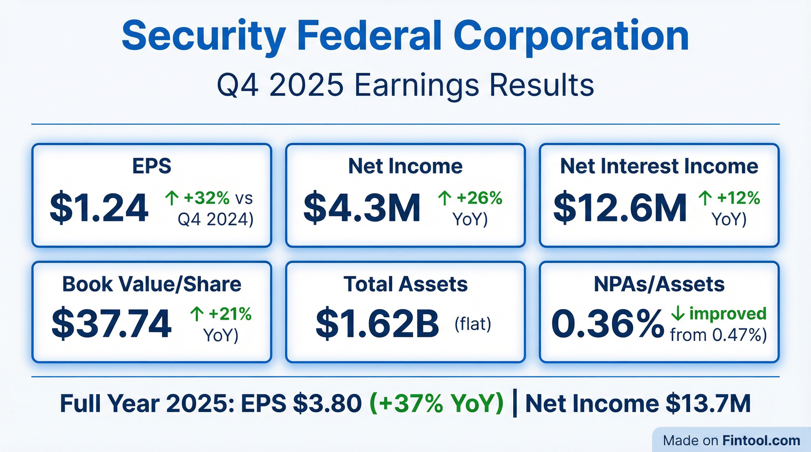Screen dimensions: 811x452
Task: Click the green up arrow beside +32%
Action: click(172, 198)
